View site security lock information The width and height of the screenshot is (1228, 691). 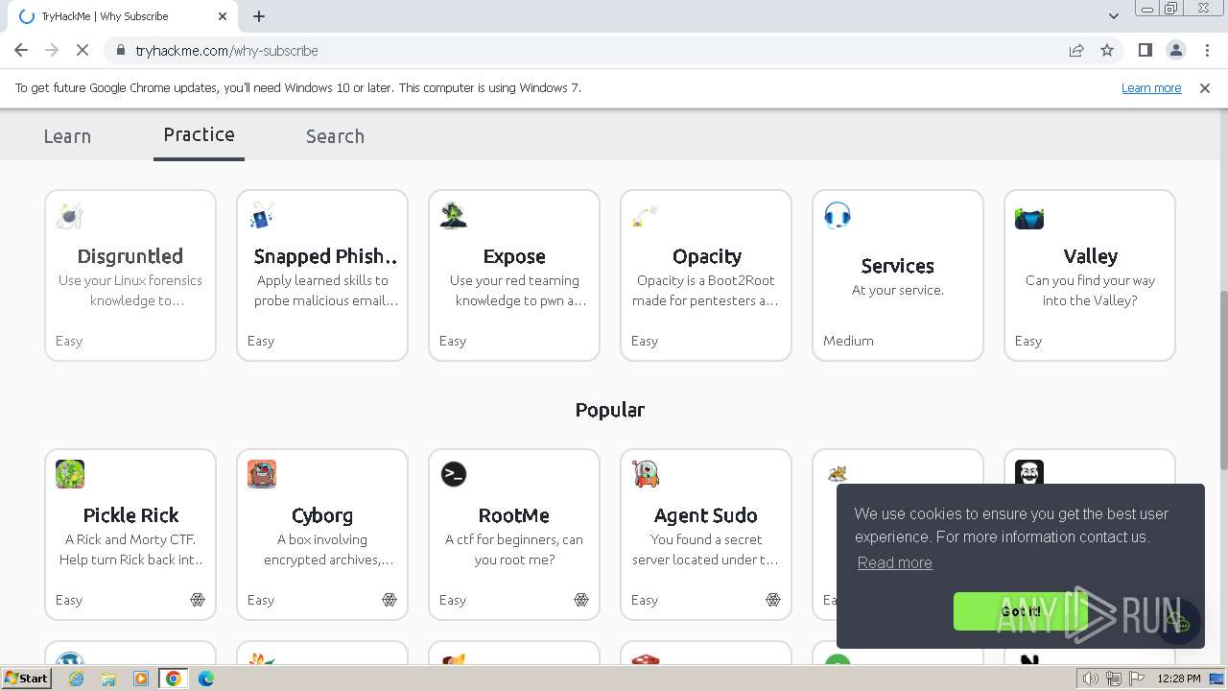click(120, 50)
